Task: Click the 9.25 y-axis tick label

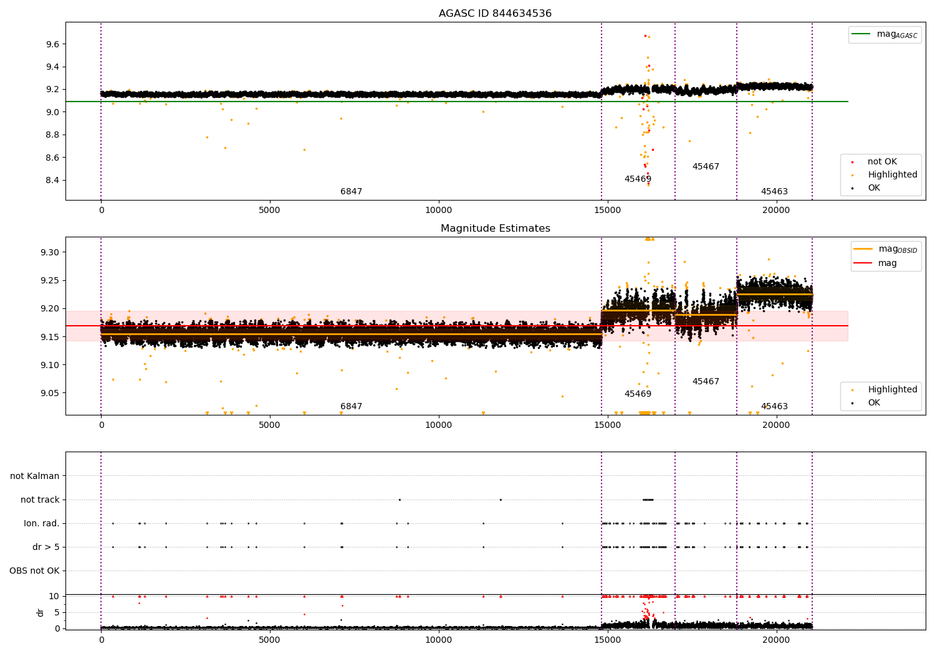Action: tap(50, 281)
